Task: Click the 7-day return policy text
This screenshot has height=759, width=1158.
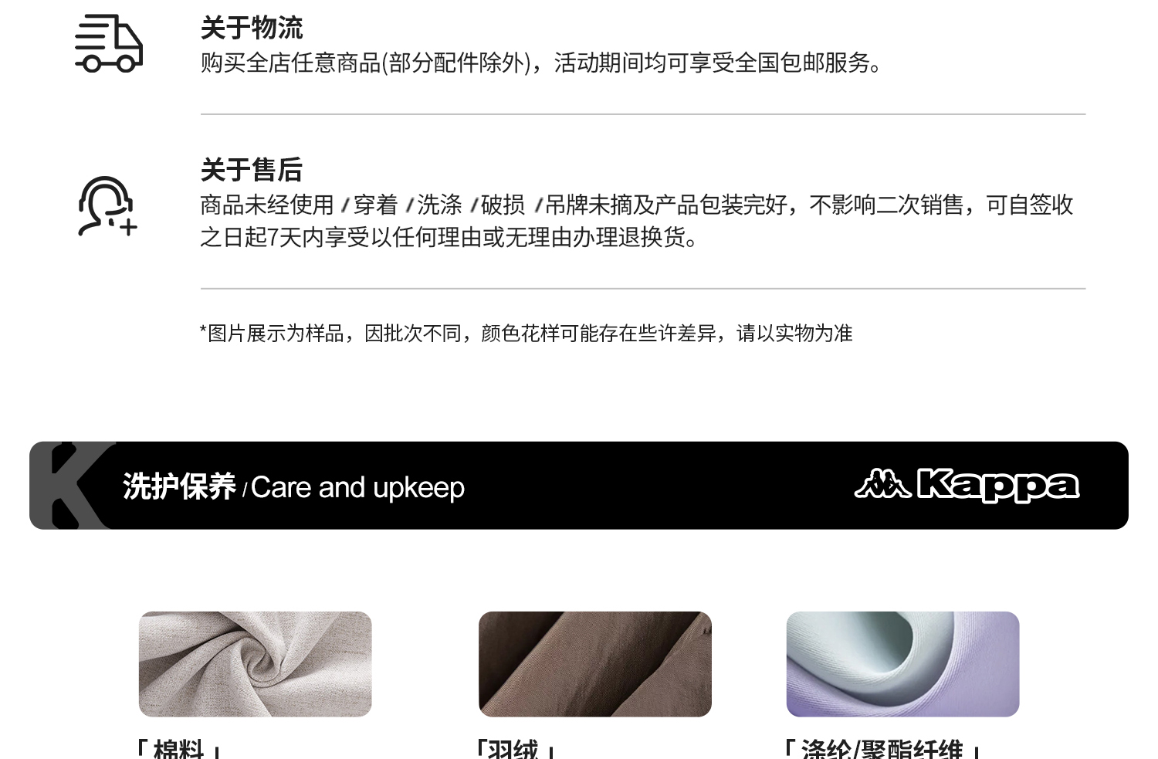Action: 637,221
